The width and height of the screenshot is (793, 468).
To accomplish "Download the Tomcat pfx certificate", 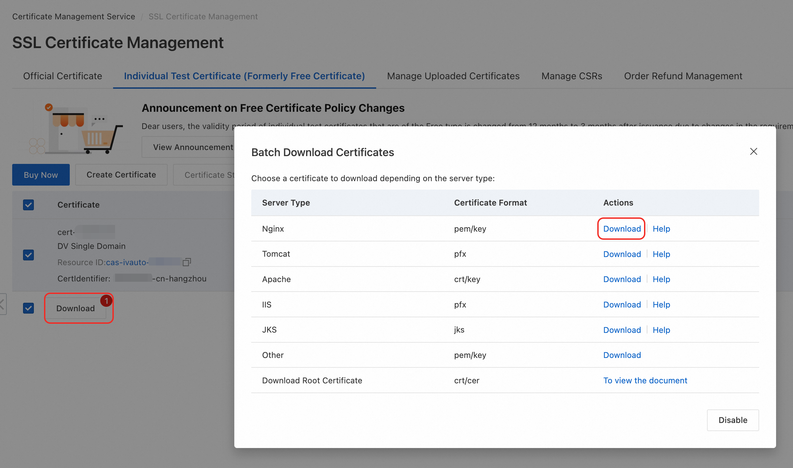I will point(622,254).
